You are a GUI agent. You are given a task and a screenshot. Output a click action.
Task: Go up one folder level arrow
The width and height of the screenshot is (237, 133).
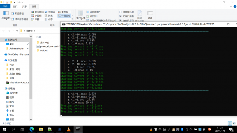(17, 31)
